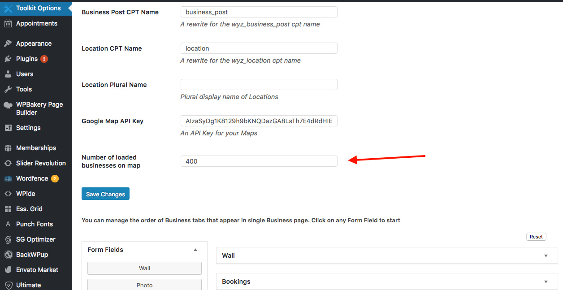This screenshot has height=290, width=563.
Task: Click the WPBakery Page Builder cloud icon
Action: 8,105
